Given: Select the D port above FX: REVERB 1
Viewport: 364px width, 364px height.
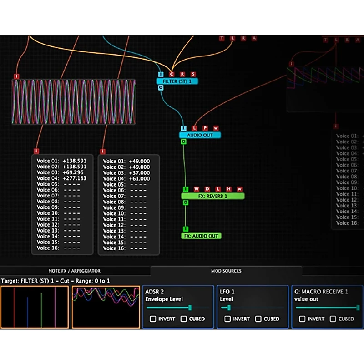Looking at the screenshot, I should tap(207, 188).
